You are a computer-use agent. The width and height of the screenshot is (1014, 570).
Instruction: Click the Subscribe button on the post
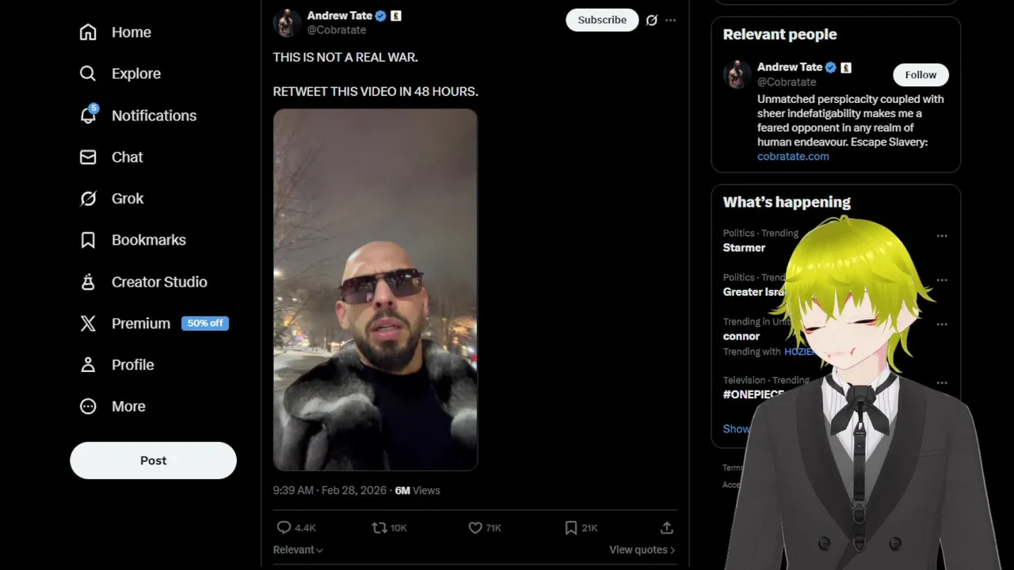[602, 20]
